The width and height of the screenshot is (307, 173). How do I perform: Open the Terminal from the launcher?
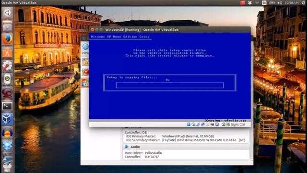tap(7, 106)
